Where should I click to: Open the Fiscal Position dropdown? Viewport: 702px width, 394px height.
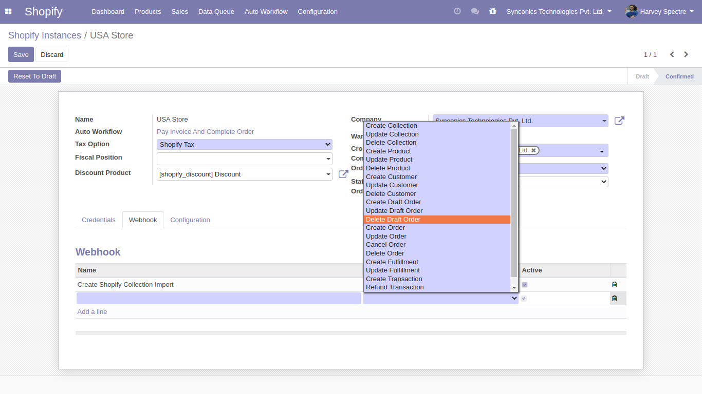244,159
